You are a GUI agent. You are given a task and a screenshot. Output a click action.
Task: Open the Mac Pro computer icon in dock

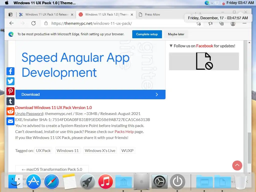[141, 181]
